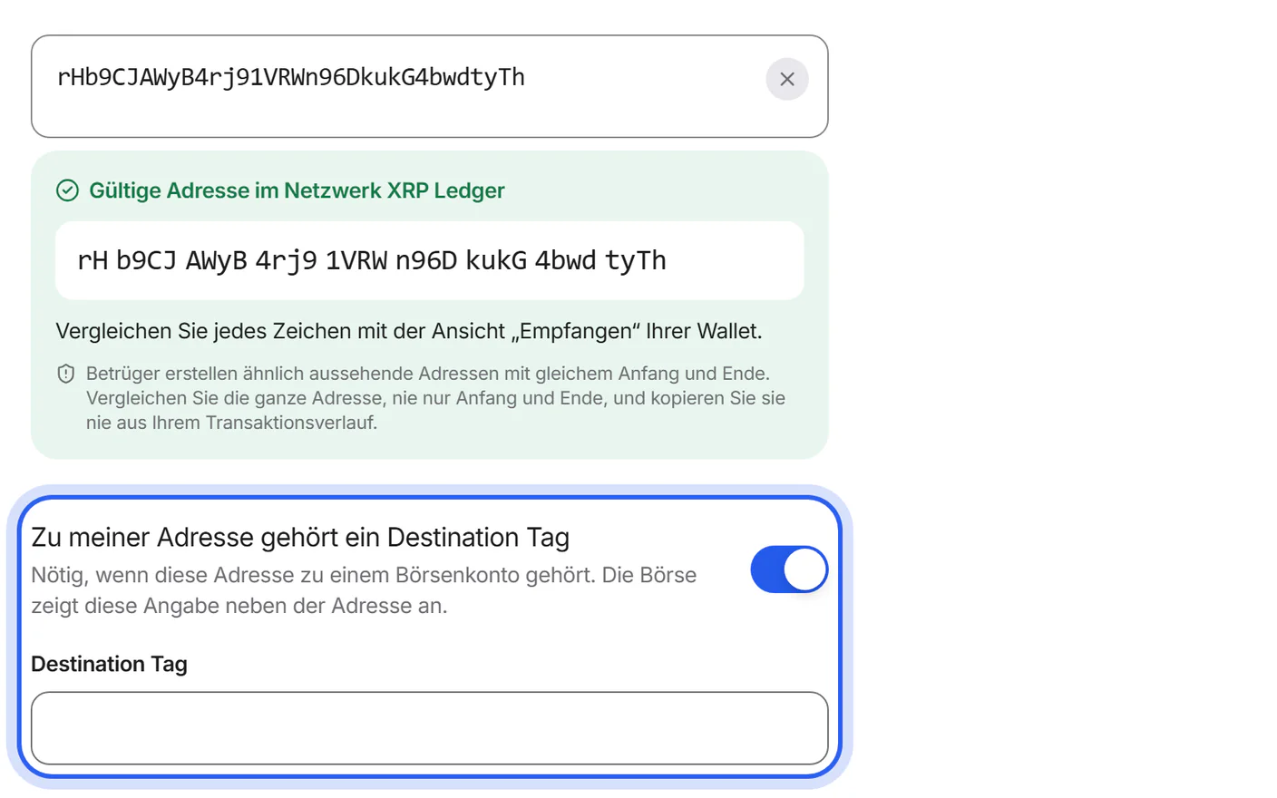The image size is (1277, 798).
Task: Click into the Destination Tag input field
Action: point(429,728)
